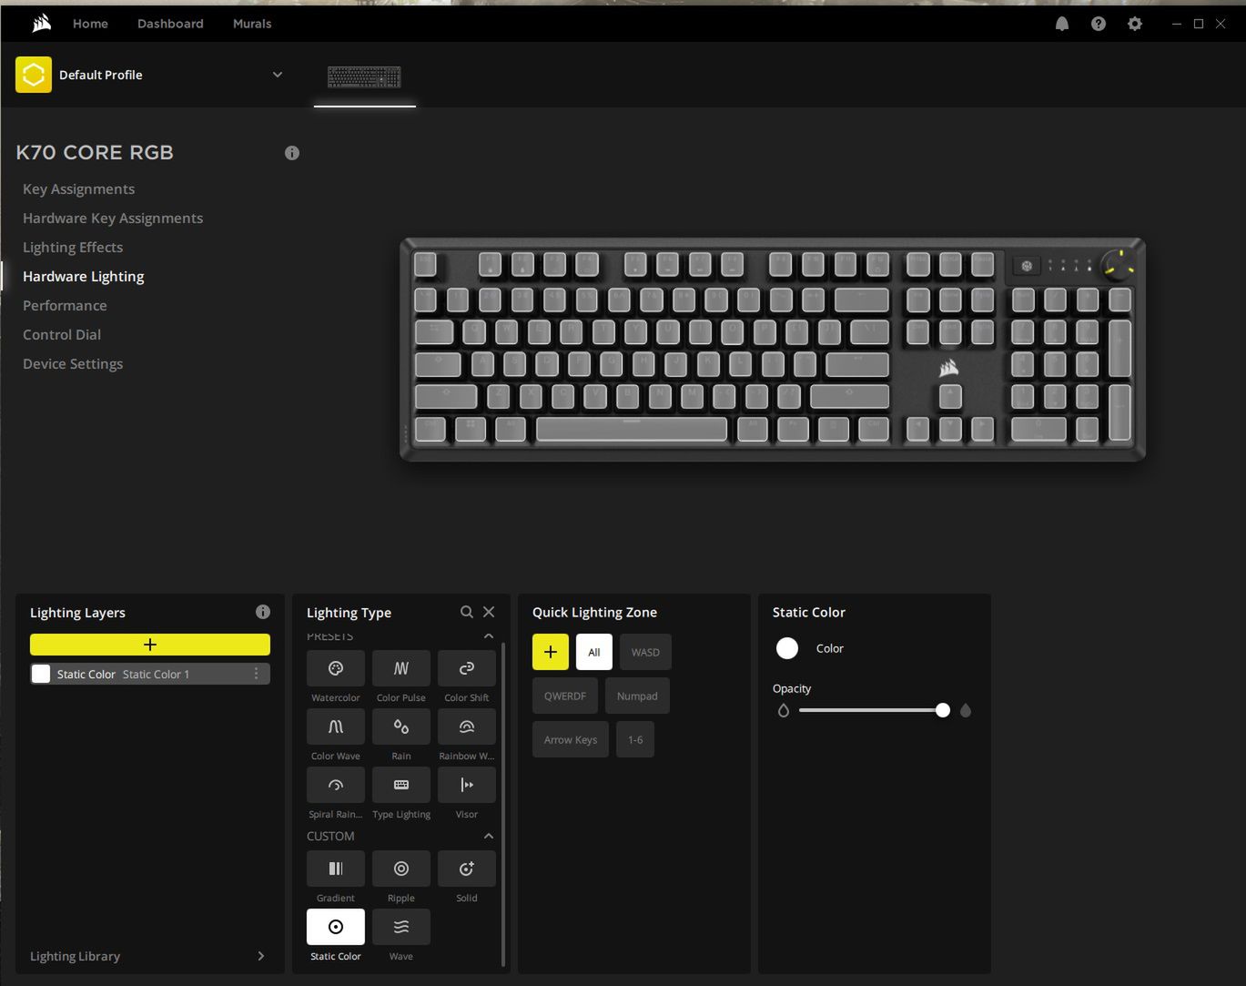Open Lighting Effects section

pos(73,247)
